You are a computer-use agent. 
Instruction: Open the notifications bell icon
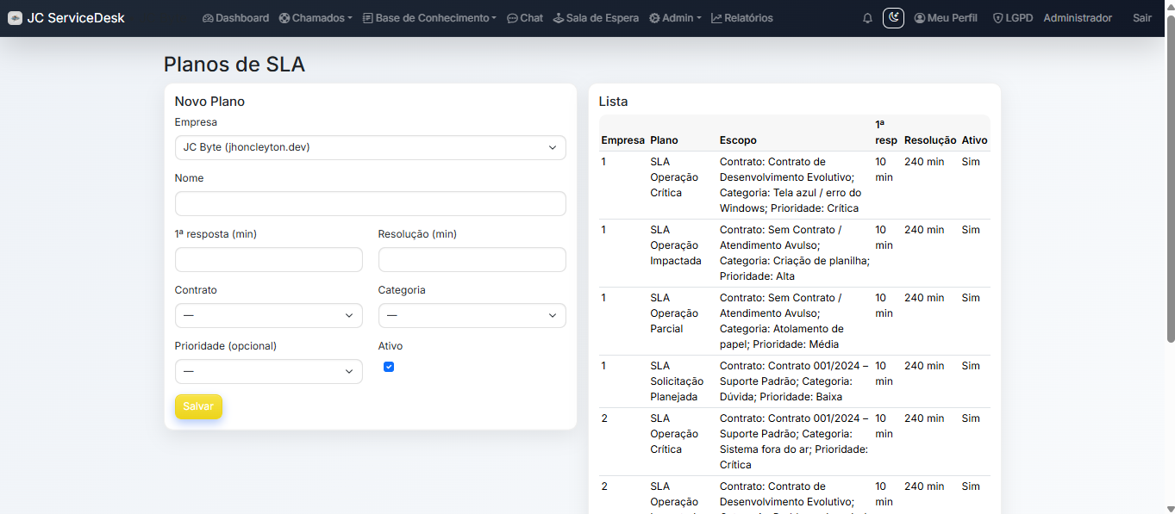(x=867, y=18)
